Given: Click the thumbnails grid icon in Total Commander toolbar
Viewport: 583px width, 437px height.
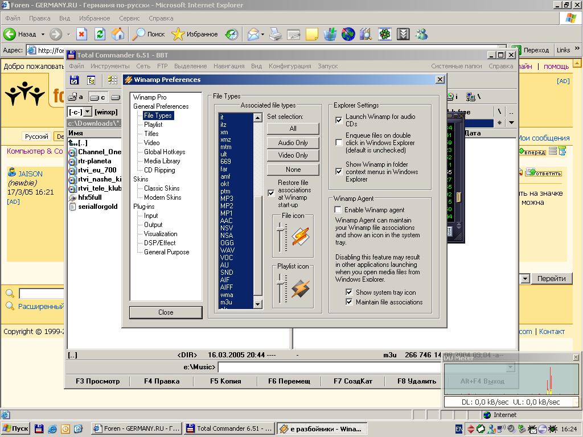Looking at the screenshot, I should point(113,80).
